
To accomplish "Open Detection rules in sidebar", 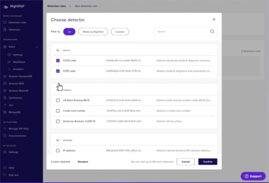I will [x=18, y=22].
